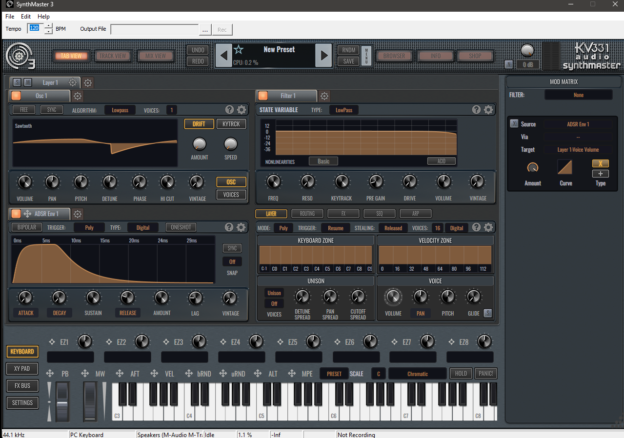This screenshot has width=624, height=438.
Task: Open the Filter 1 settings gear icon
Action: (x=324, y=96)
